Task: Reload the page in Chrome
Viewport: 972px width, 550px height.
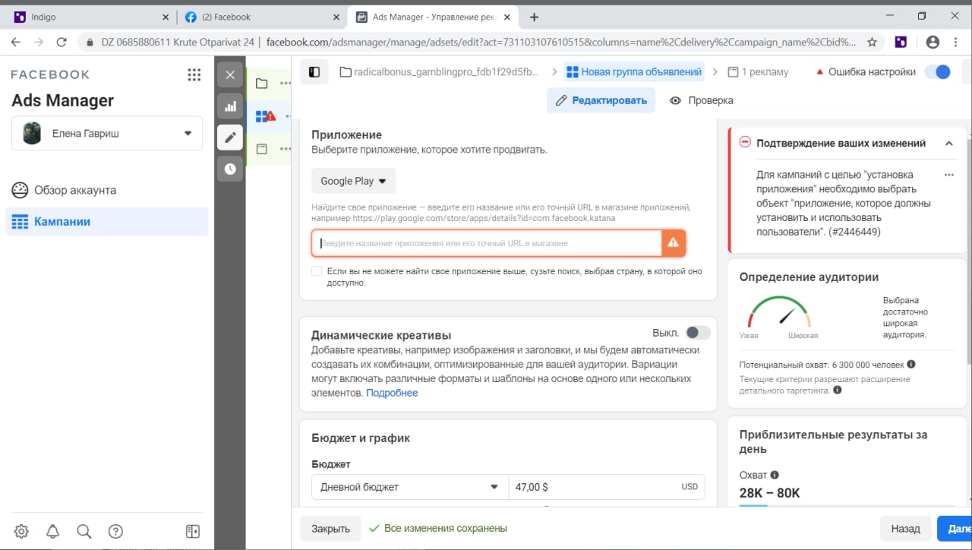Action: coord(62,42)
